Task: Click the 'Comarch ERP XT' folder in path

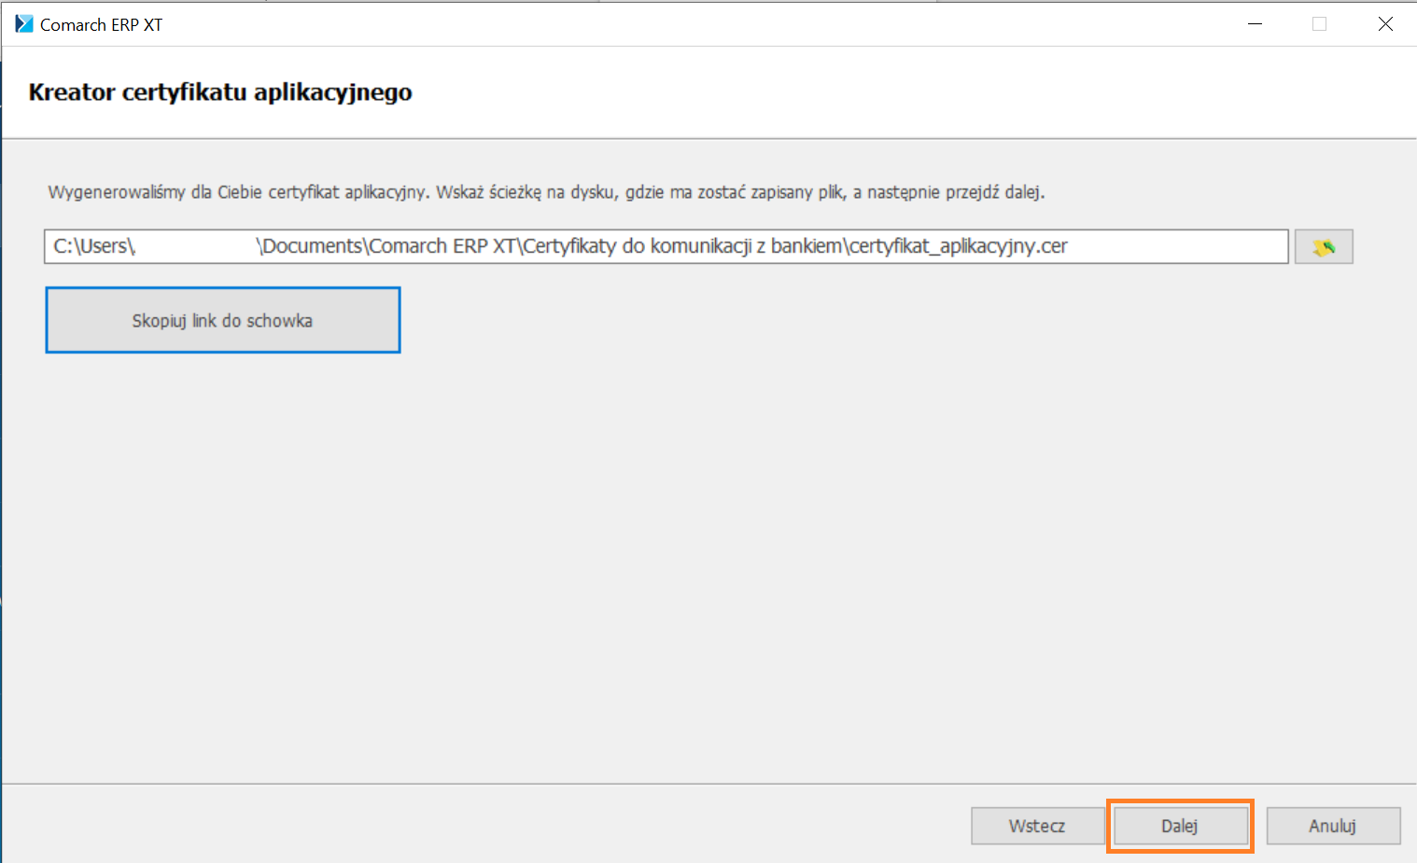Action: (x=442, y=247)
